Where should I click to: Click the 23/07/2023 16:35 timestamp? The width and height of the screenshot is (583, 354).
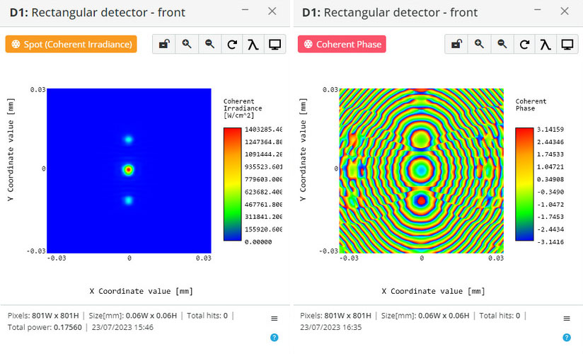point(331,327)
